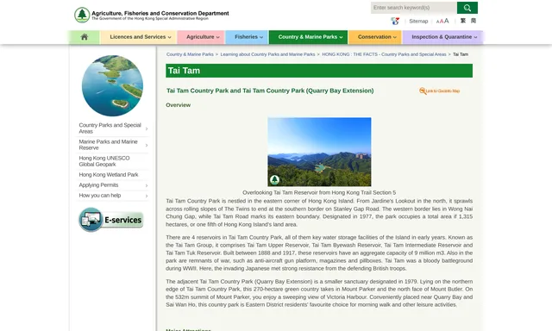Go to the Home icon in navigation

click(85, 37)
